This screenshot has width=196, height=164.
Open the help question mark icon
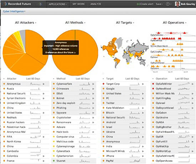point(167,4)
